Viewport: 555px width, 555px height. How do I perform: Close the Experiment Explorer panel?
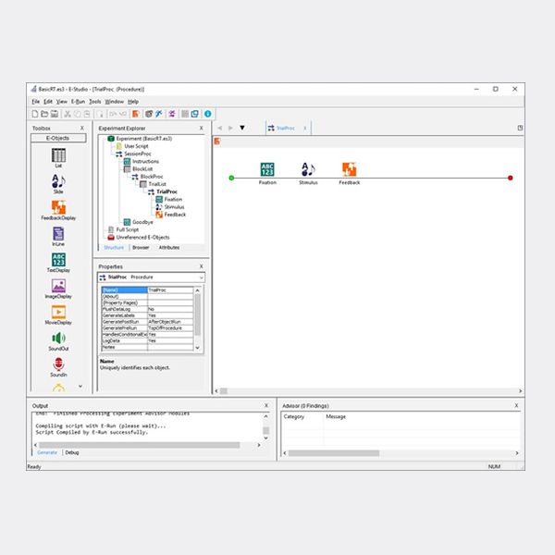coord(202,128)
